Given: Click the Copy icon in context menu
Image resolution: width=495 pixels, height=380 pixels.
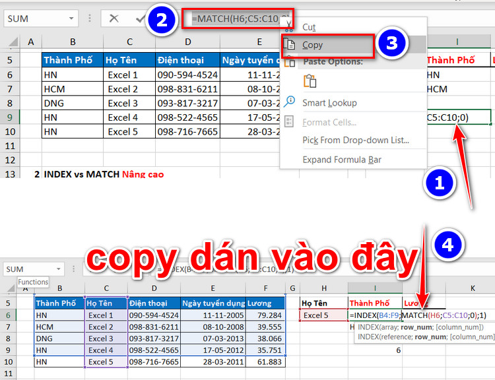Looking at the screenshot, I should (289, 44).
